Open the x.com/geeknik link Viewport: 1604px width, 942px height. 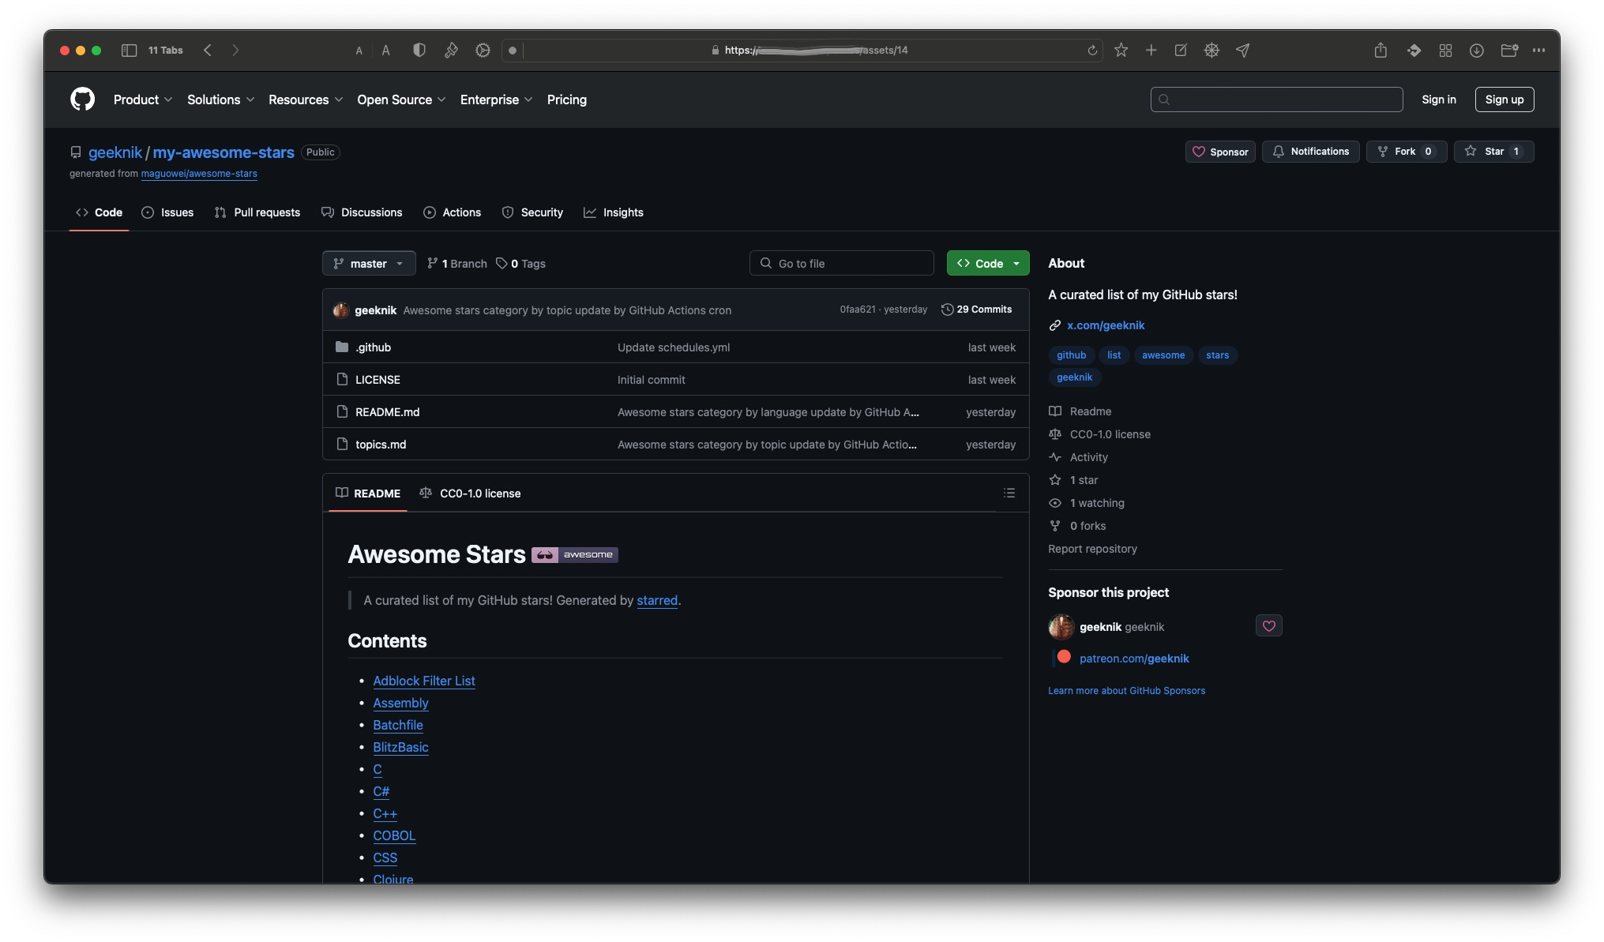(x=1105, y=325)
